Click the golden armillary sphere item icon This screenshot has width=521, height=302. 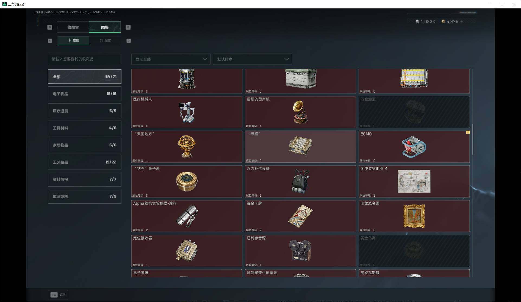pyautogui.click(x=186, y=147)
